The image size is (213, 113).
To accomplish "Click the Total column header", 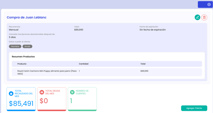I will coord(143,64).
